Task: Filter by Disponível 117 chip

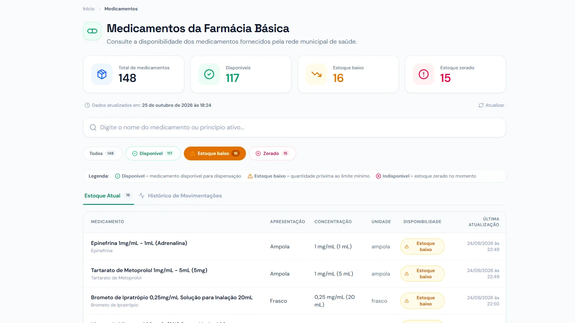Action: (153, 153)
